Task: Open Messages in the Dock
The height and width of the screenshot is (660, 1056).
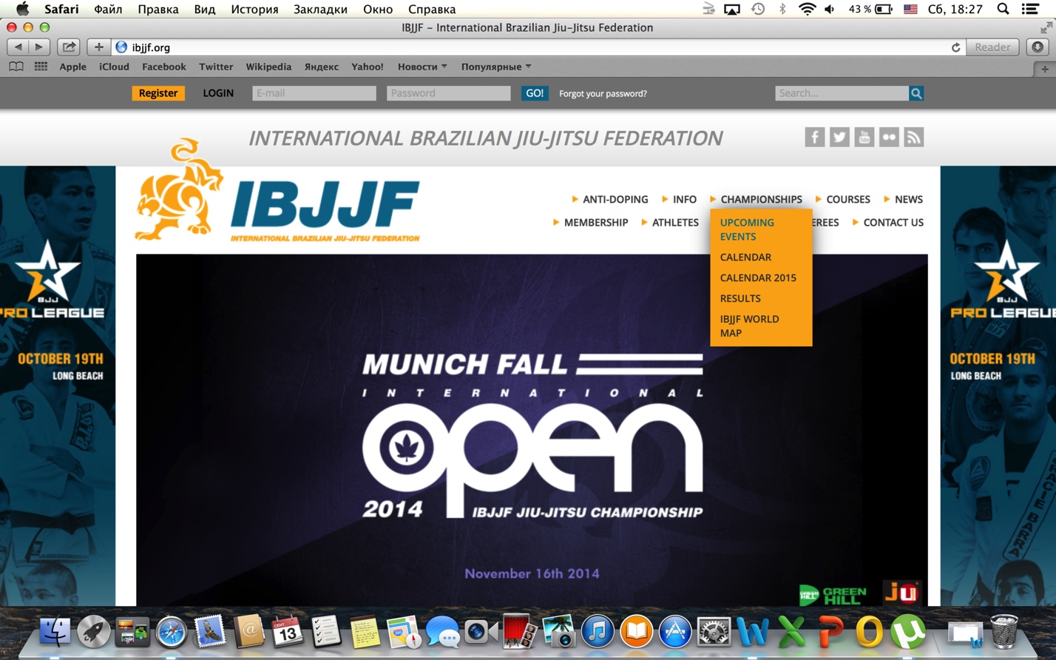Action: (442, 633)
